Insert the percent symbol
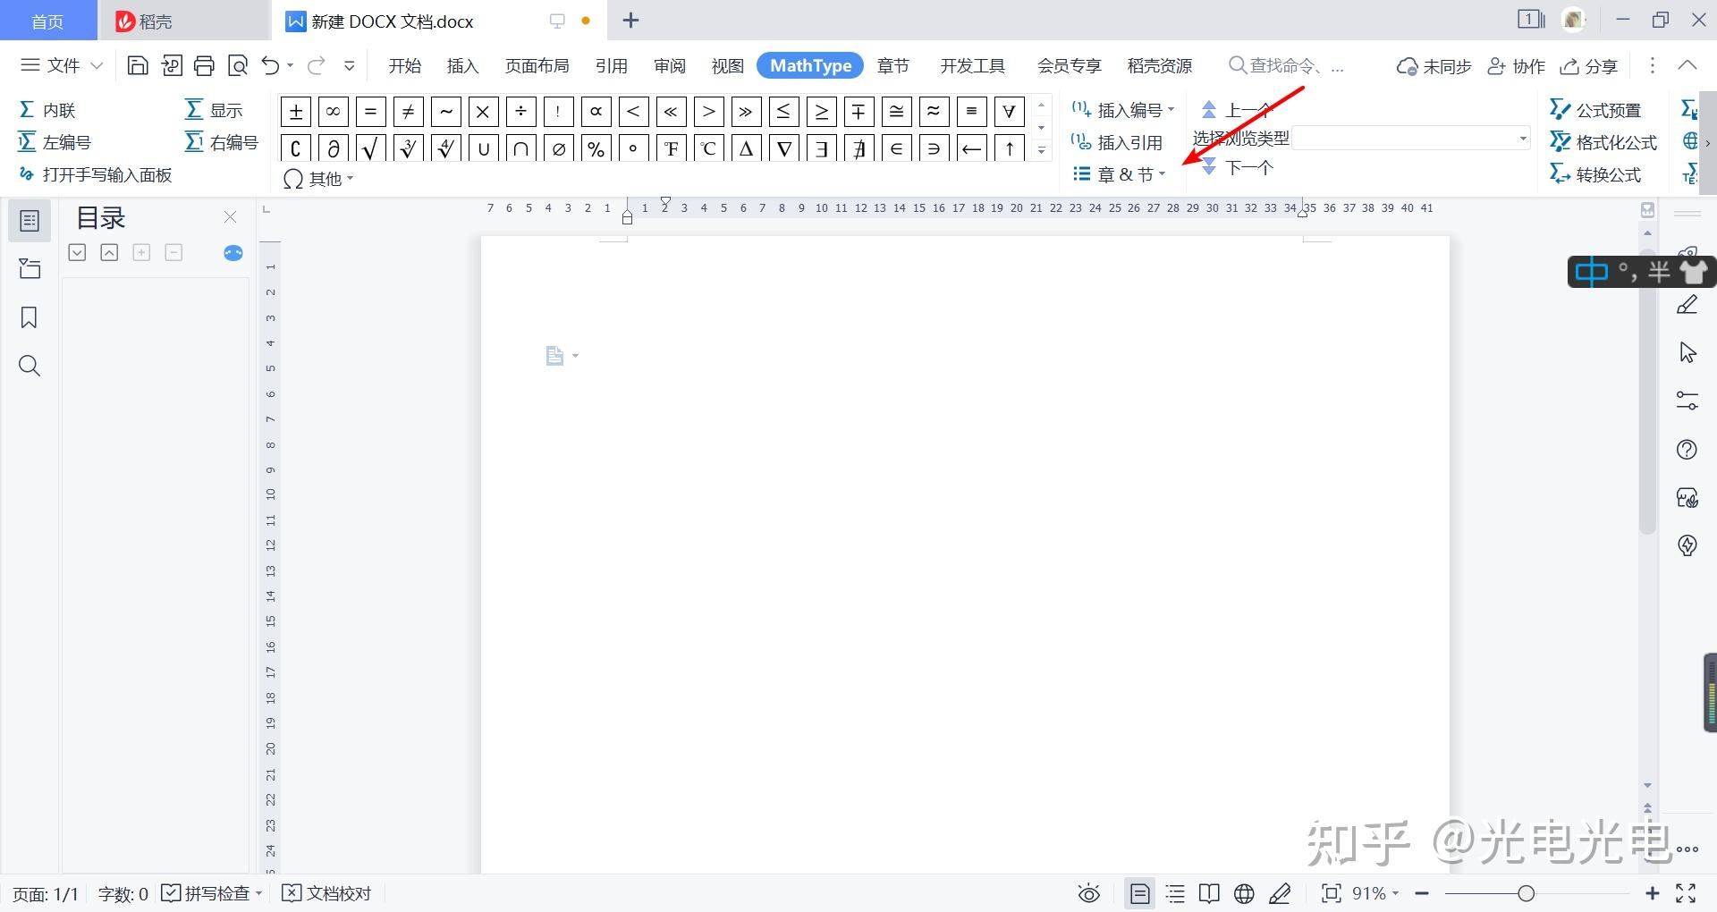This screenshot has height=912, width=1717. pos(596,148)
